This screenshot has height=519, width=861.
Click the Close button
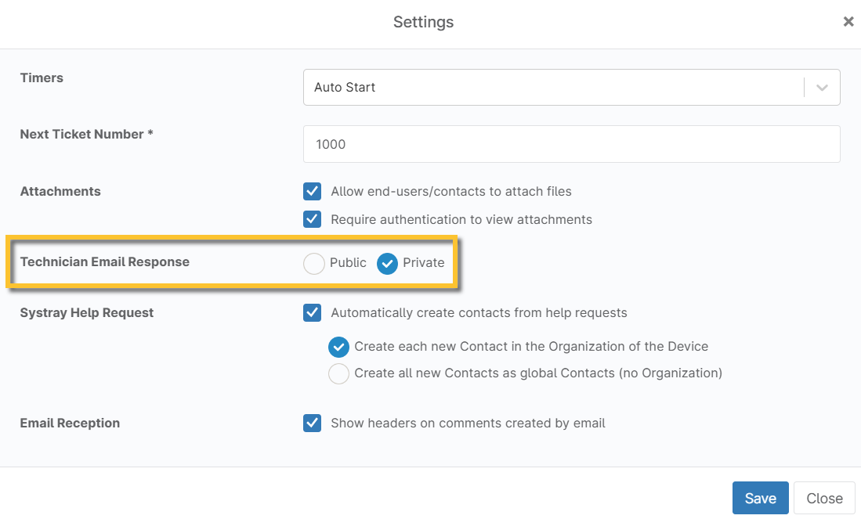coord(823,498)
